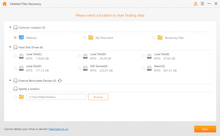Image resolution: width=220 pixels, height=136 pixels.
Task: Open the Feed back to us link
Action: [58, 129]
